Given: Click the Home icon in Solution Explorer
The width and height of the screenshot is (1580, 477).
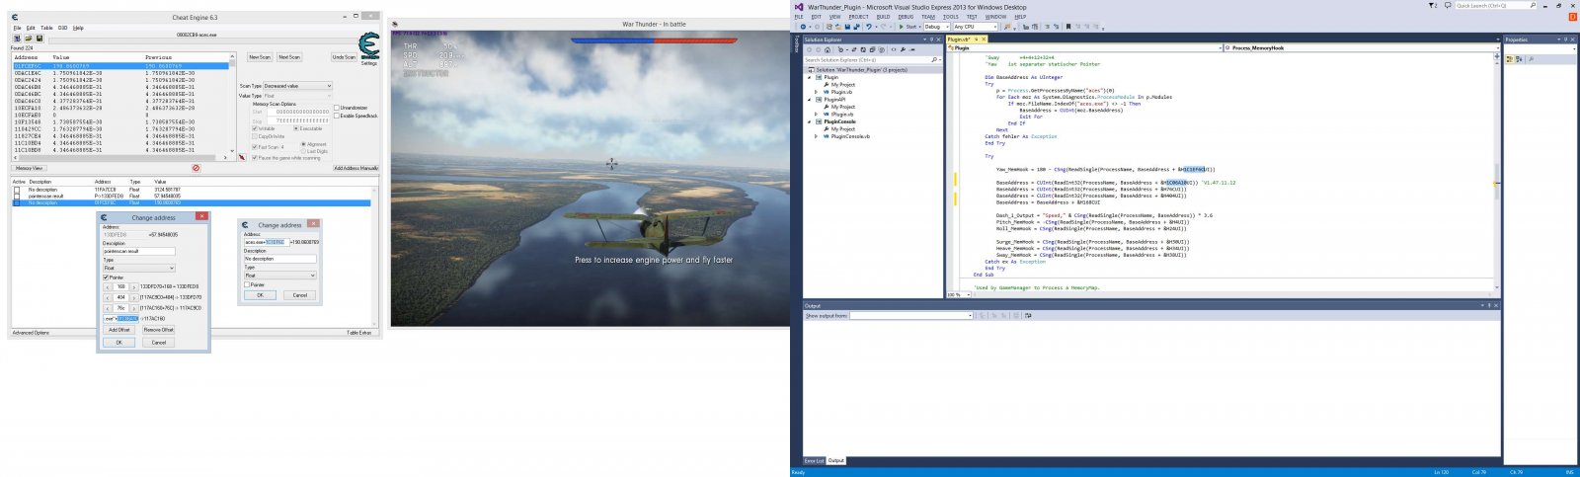Looking at the screenshot, I should pos(828,49).
